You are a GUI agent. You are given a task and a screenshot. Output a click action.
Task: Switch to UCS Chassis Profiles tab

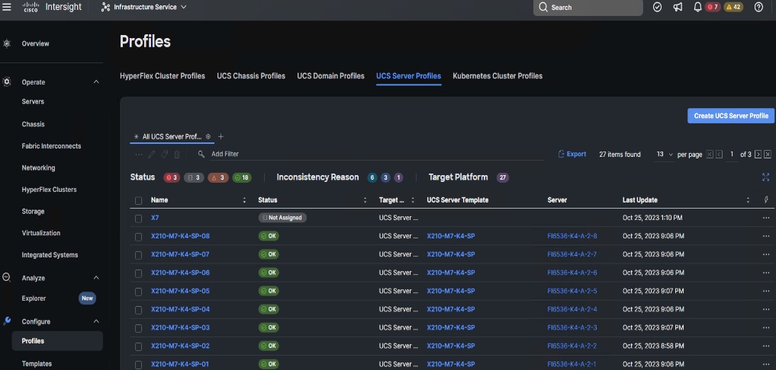tap(251, 76)
